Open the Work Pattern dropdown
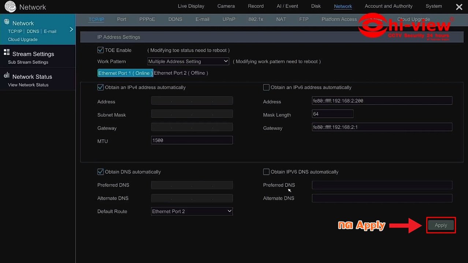 pyautogui.click(x=188, y=62)
